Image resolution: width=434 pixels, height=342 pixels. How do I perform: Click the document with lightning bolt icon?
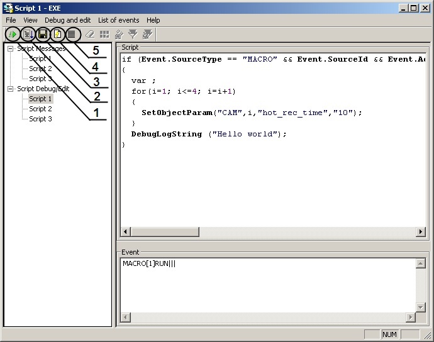point(58,34)
